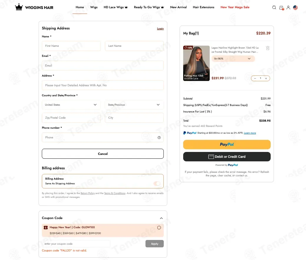Open the United States country dropdown

click(71, 105)
